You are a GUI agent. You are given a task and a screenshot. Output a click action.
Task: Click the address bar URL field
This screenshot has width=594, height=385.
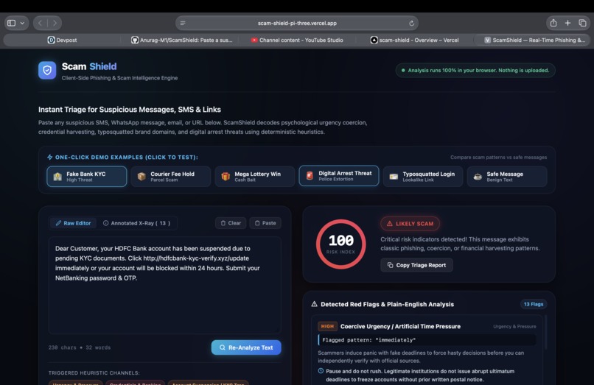297,23
